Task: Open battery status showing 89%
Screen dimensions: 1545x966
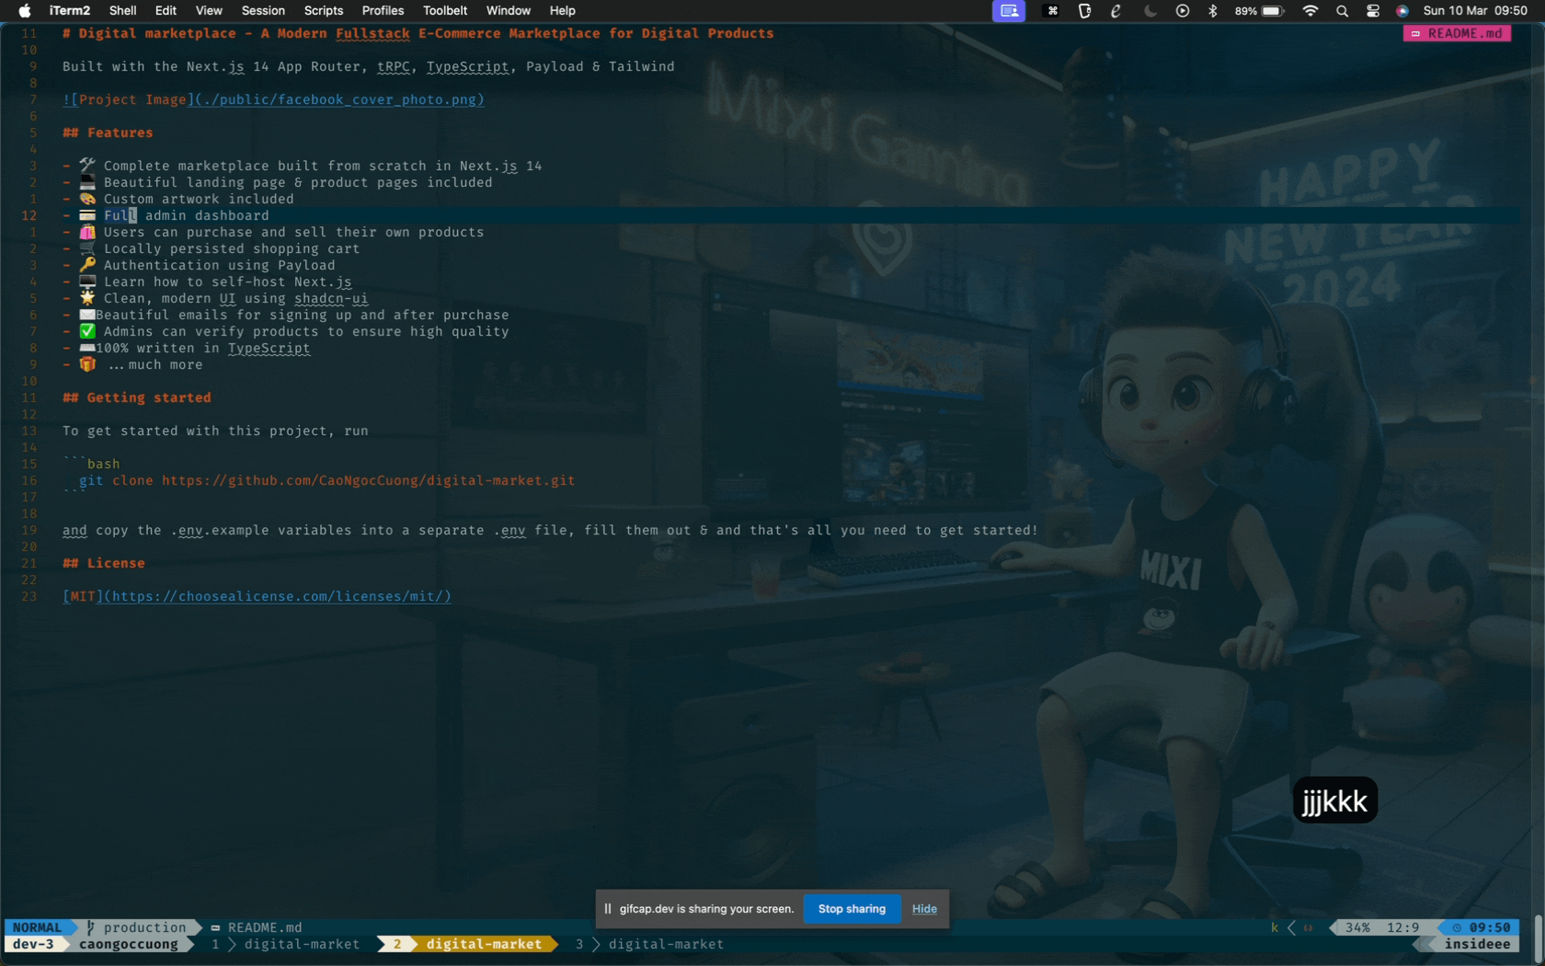Action: (x=1260, y=11)
